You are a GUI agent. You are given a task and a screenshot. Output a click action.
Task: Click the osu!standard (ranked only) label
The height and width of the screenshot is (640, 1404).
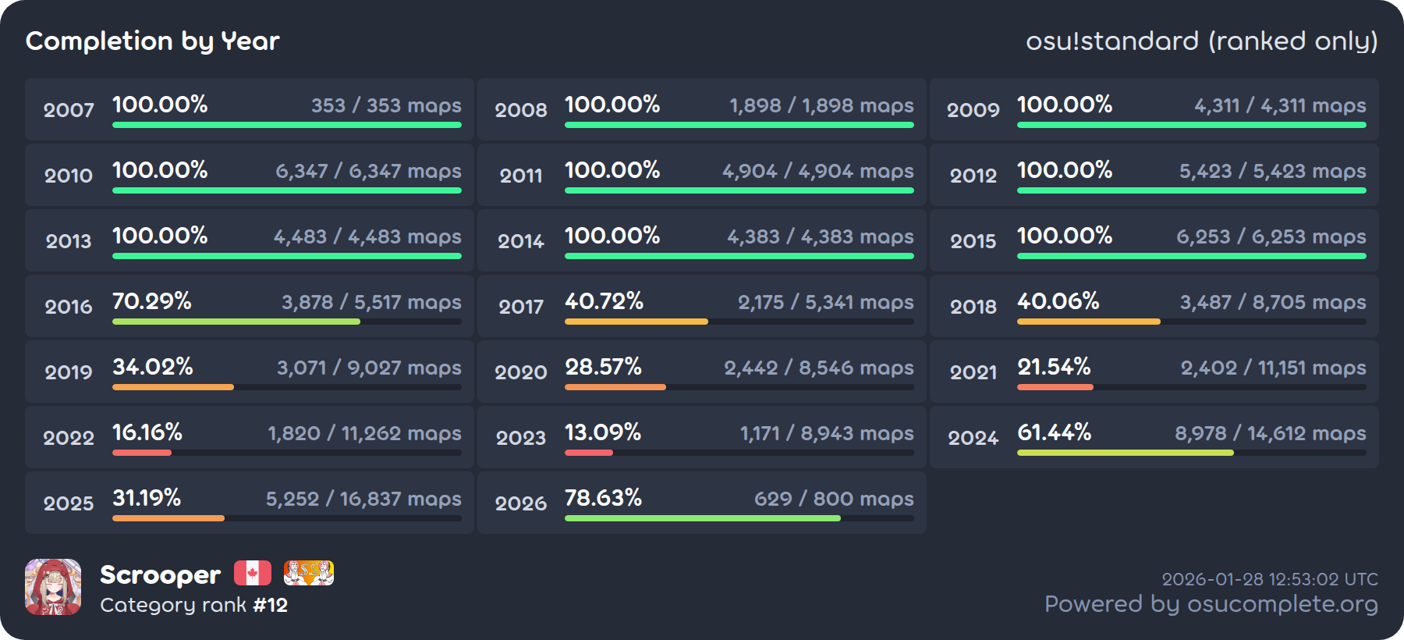(x=1201, y=41)
